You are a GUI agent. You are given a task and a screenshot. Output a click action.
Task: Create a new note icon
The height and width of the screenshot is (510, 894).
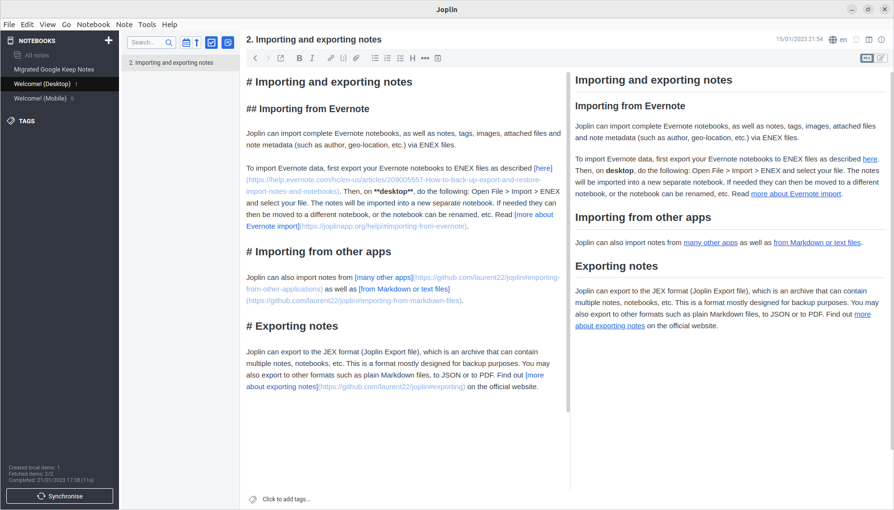tap(228, 43)
